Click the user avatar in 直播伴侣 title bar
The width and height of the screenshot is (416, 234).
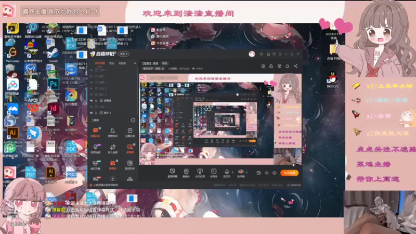coord(252,54)
